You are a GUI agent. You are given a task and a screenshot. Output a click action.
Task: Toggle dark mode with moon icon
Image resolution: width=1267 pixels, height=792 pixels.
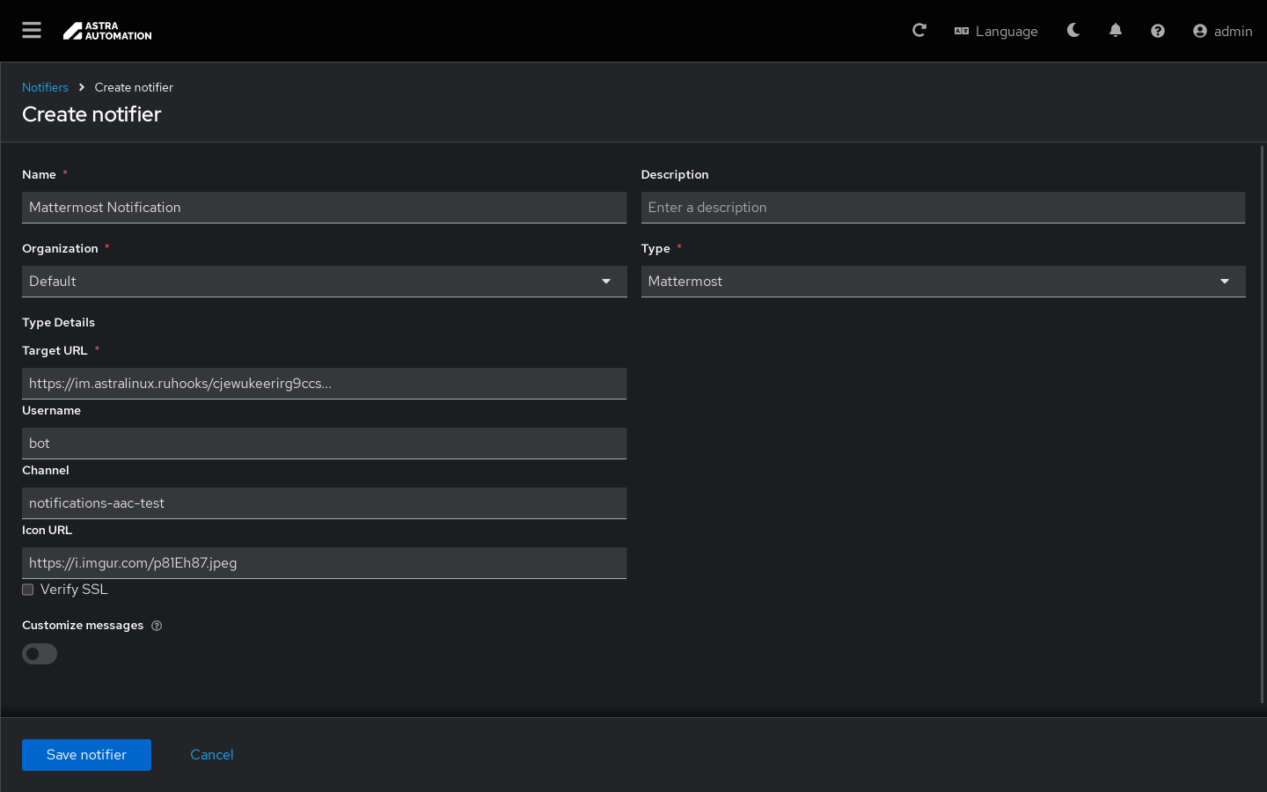click(1073, 31)
